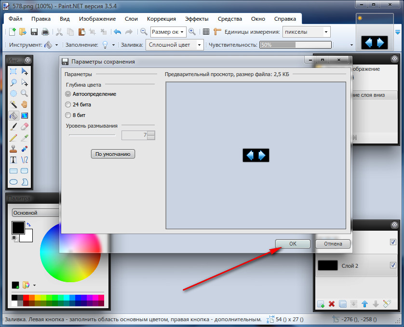Screen dimensions: 404x327
Task: Open the Эффекты menu
Action: click(196, 19)
